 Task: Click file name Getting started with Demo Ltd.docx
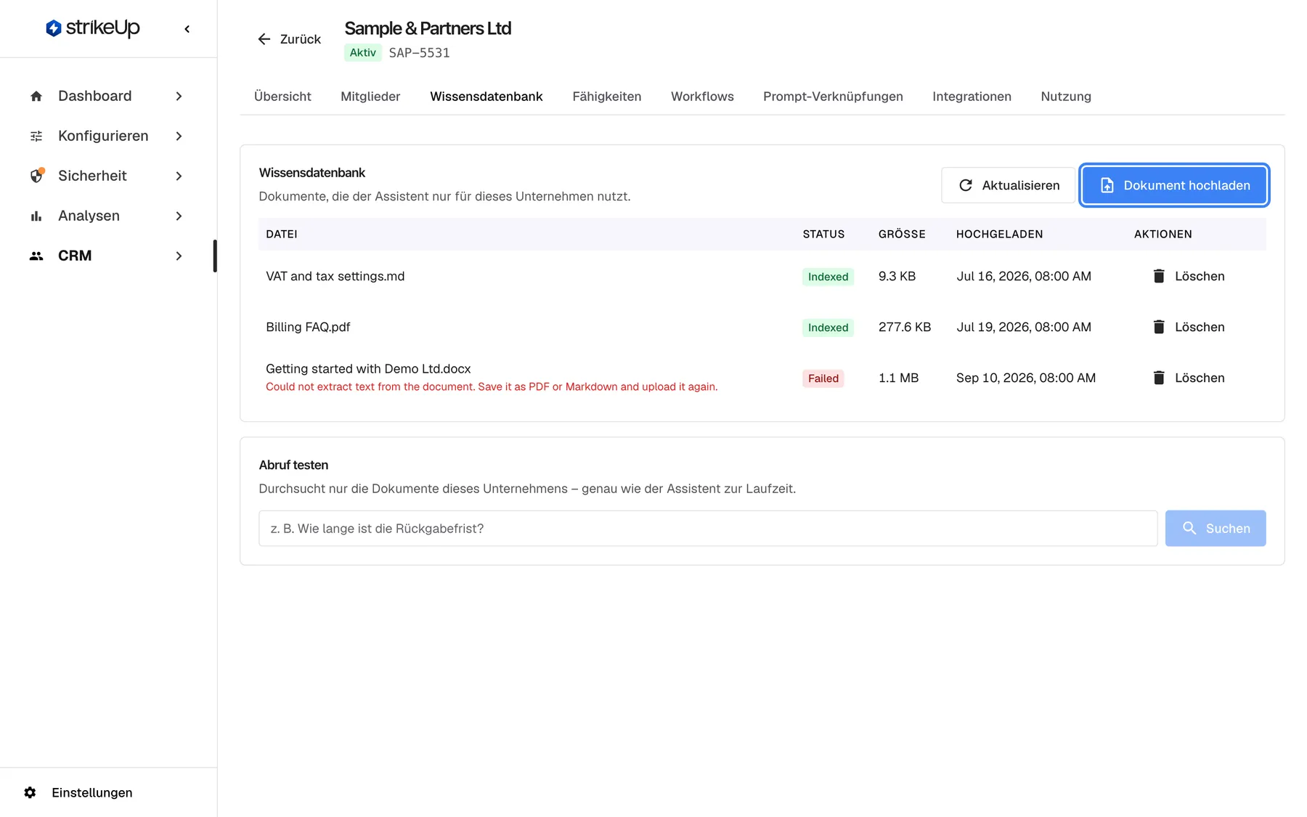[368, 369]
